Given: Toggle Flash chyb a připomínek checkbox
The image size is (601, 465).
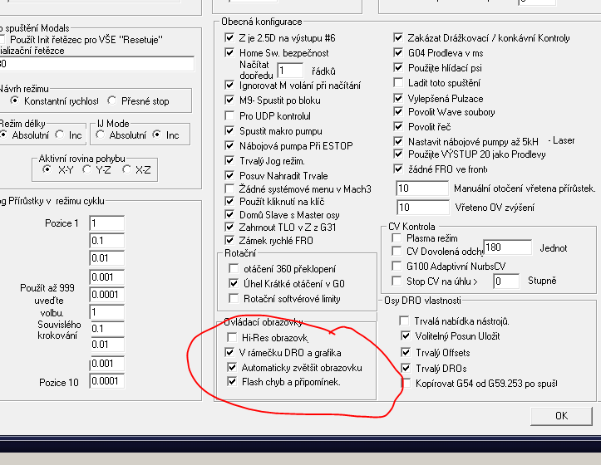Looking at the screenshot, I should (233, 382).
